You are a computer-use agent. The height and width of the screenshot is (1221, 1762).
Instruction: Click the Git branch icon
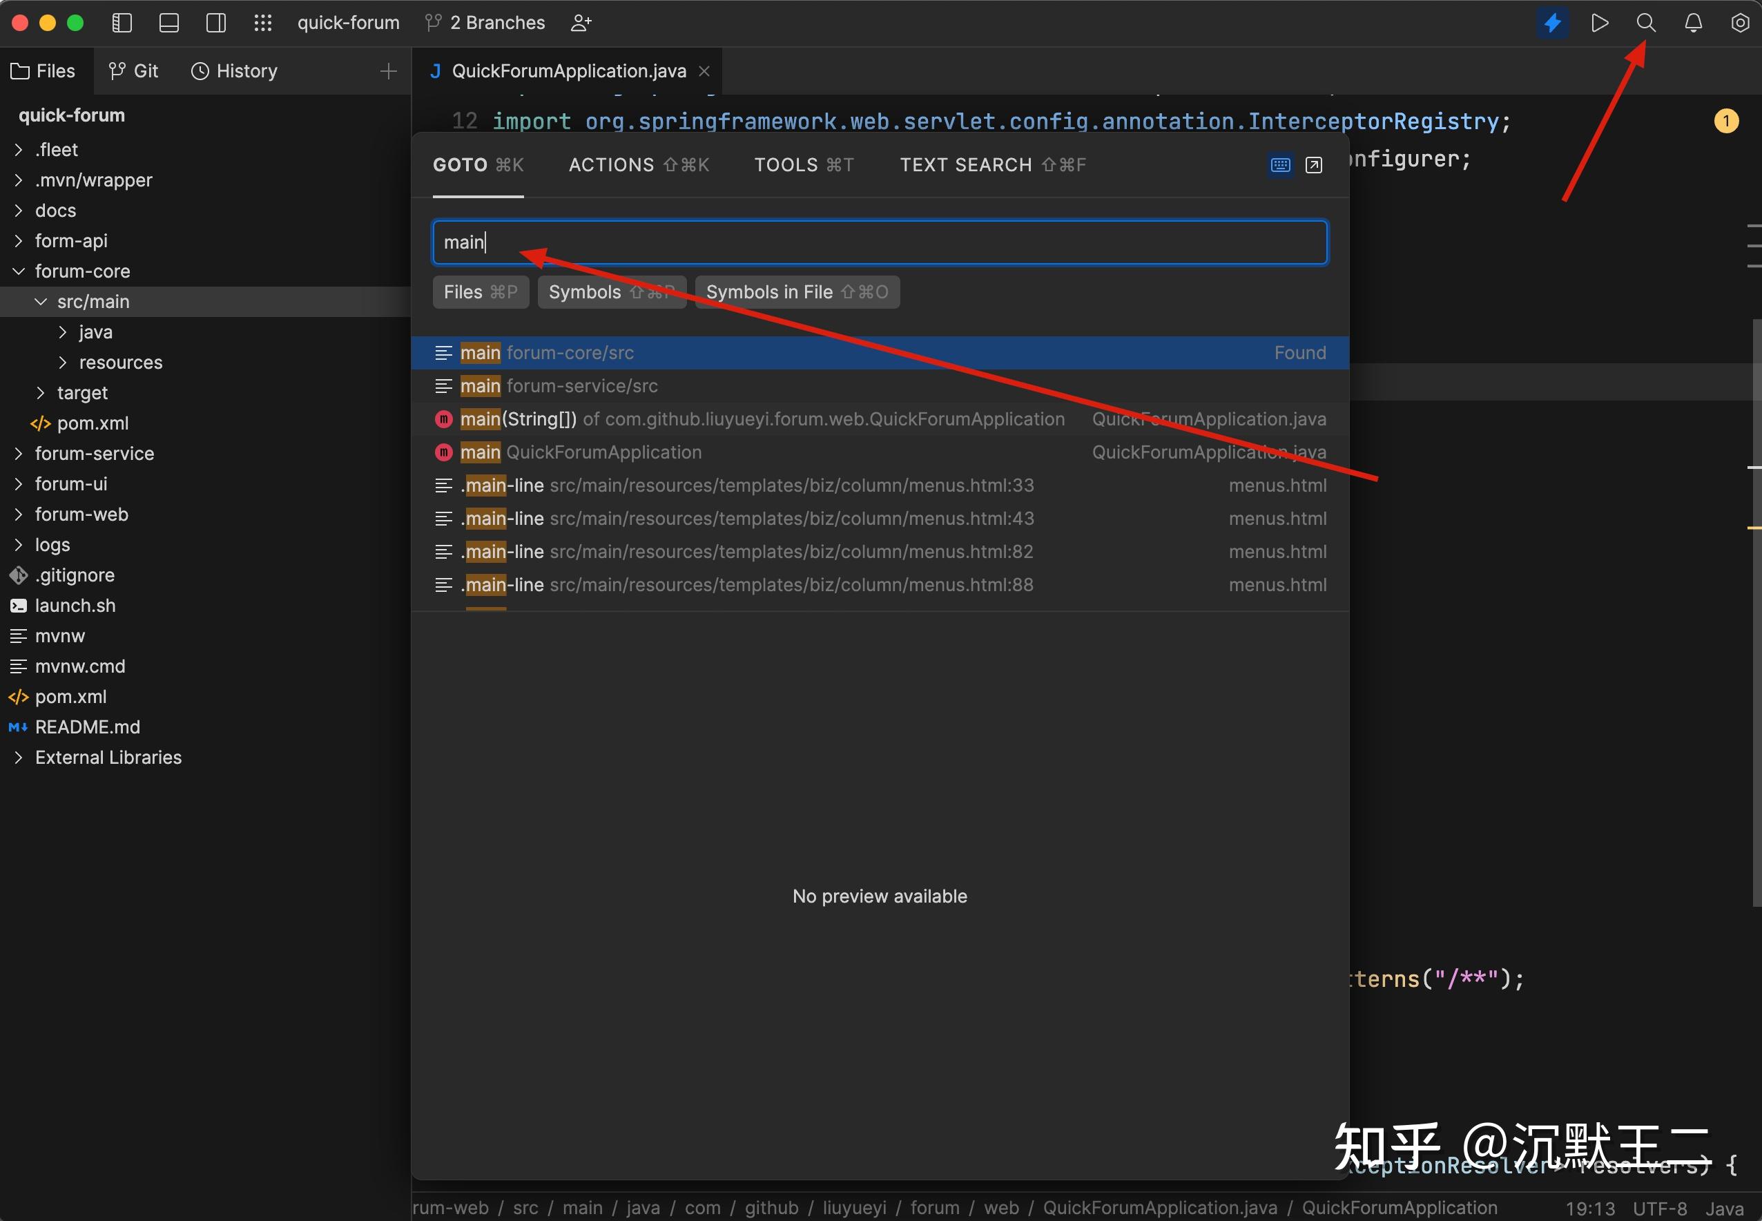coord(431,23)
